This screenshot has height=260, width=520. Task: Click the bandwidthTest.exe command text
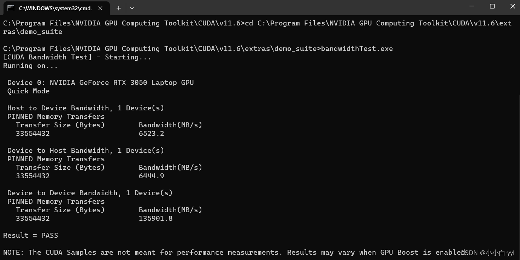(357, 48)
